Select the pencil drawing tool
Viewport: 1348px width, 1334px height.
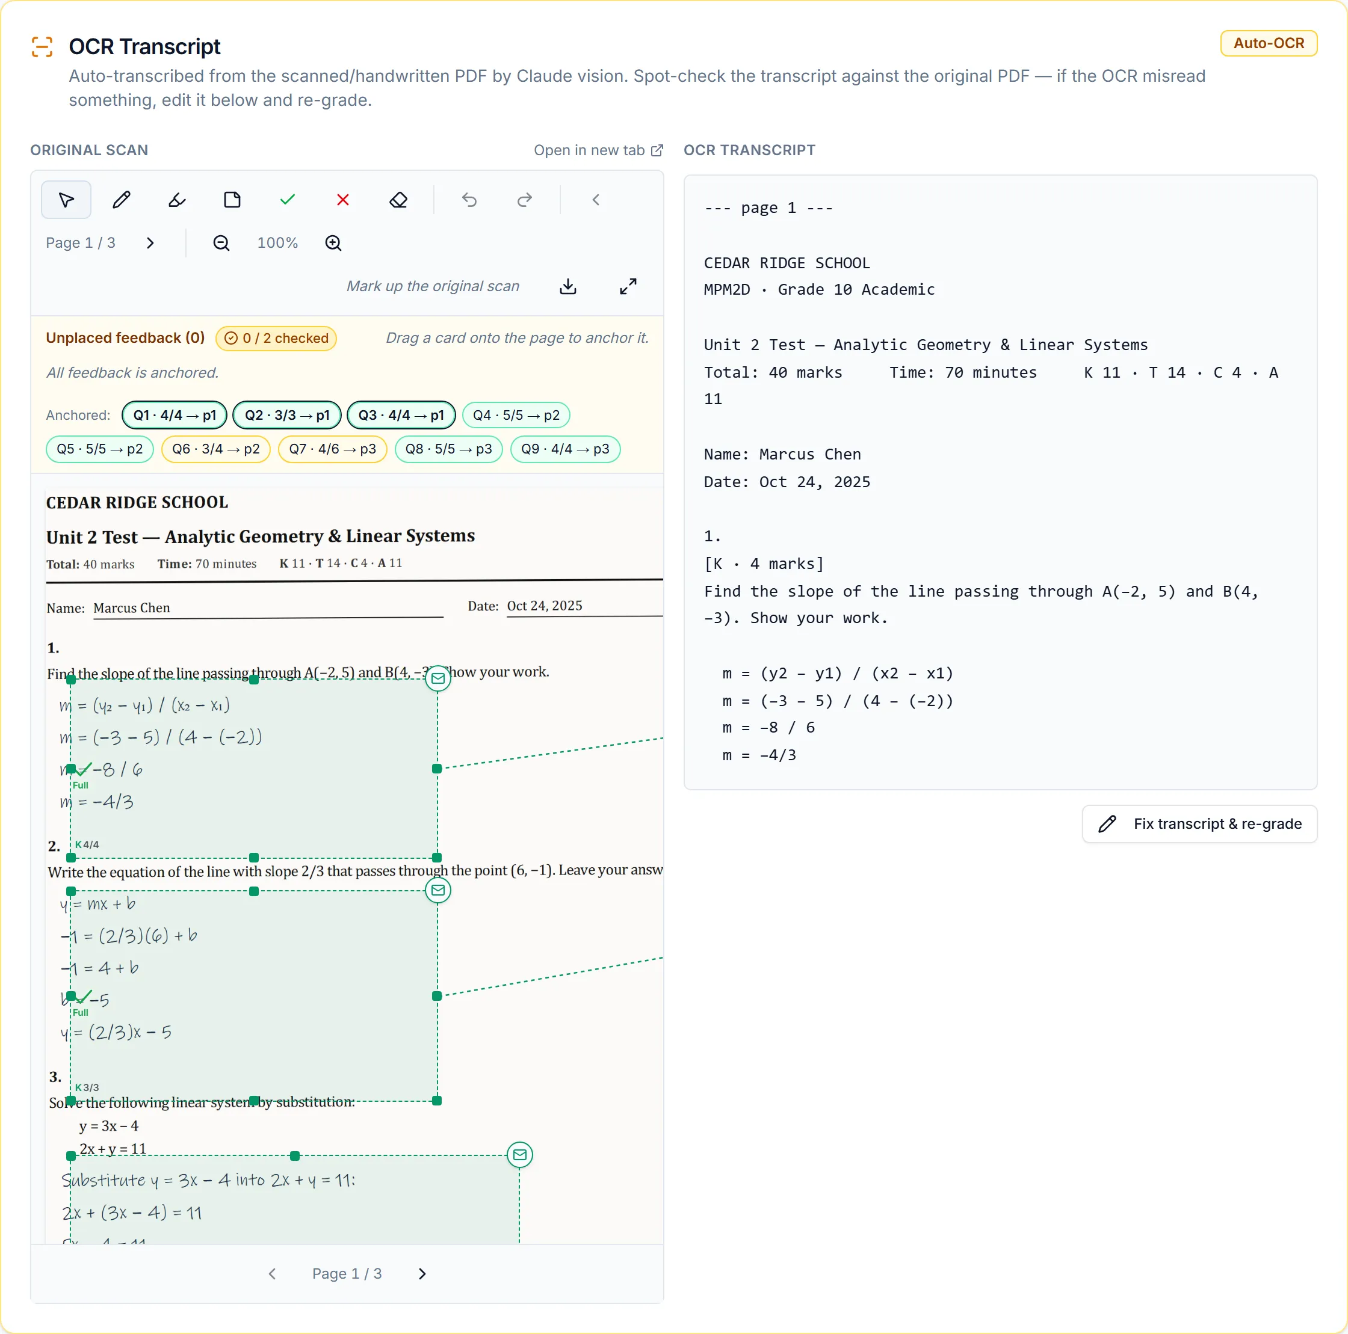pos(122,200)
